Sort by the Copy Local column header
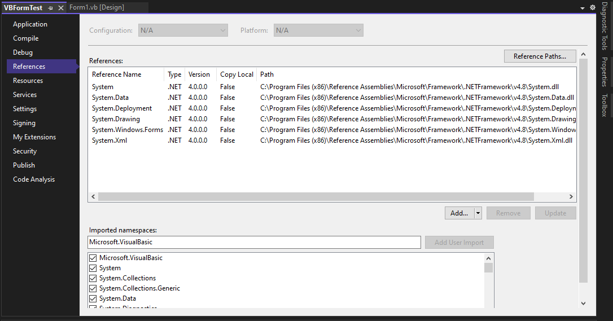Image resolution: width=613 pixels, height=321 pixels. pyautogui.click(x=237, y=74)
